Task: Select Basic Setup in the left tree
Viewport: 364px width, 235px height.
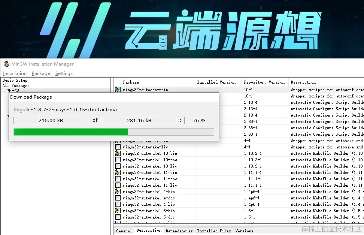Action: coord(15,80)
